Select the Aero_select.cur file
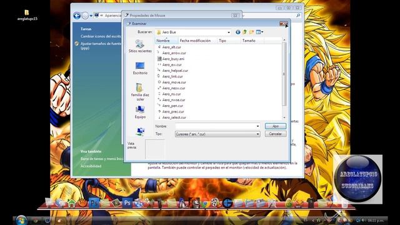400x225 pixels. point(172,117)
